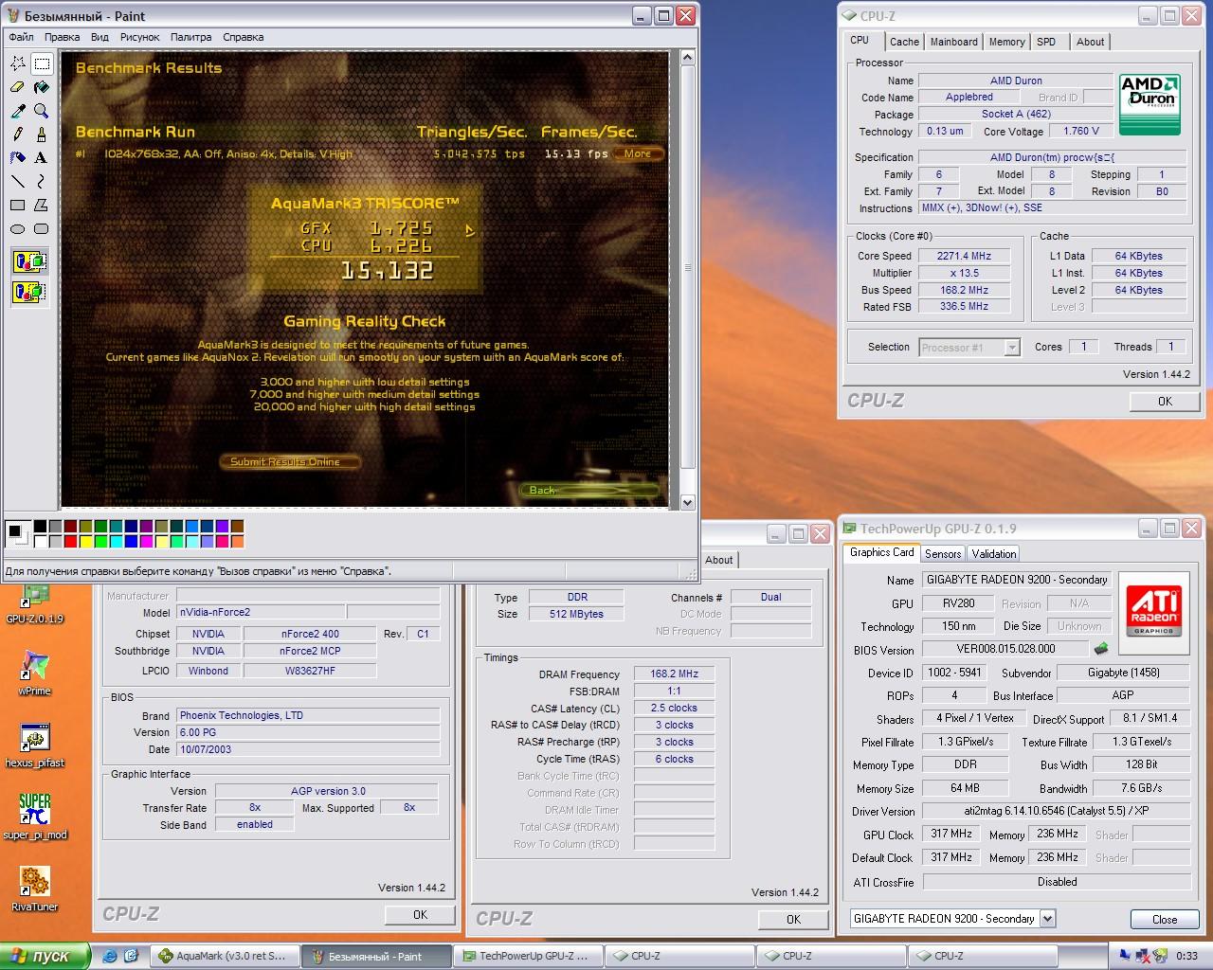Click the taskbar clock showing 0:33
Viewport: 1213px width, 970px height.
coord(1186,956)
